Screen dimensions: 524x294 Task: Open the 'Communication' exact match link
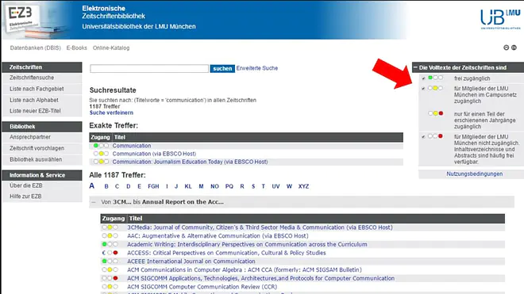[x=132, y=146]
